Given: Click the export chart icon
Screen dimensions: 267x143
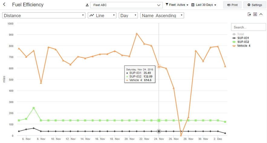Looking at the screenshot, I should coord(249,14).
